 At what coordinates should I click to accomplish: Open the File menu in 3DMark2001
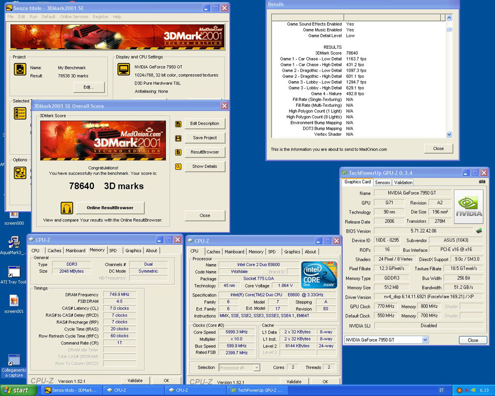tap(11, 17)
